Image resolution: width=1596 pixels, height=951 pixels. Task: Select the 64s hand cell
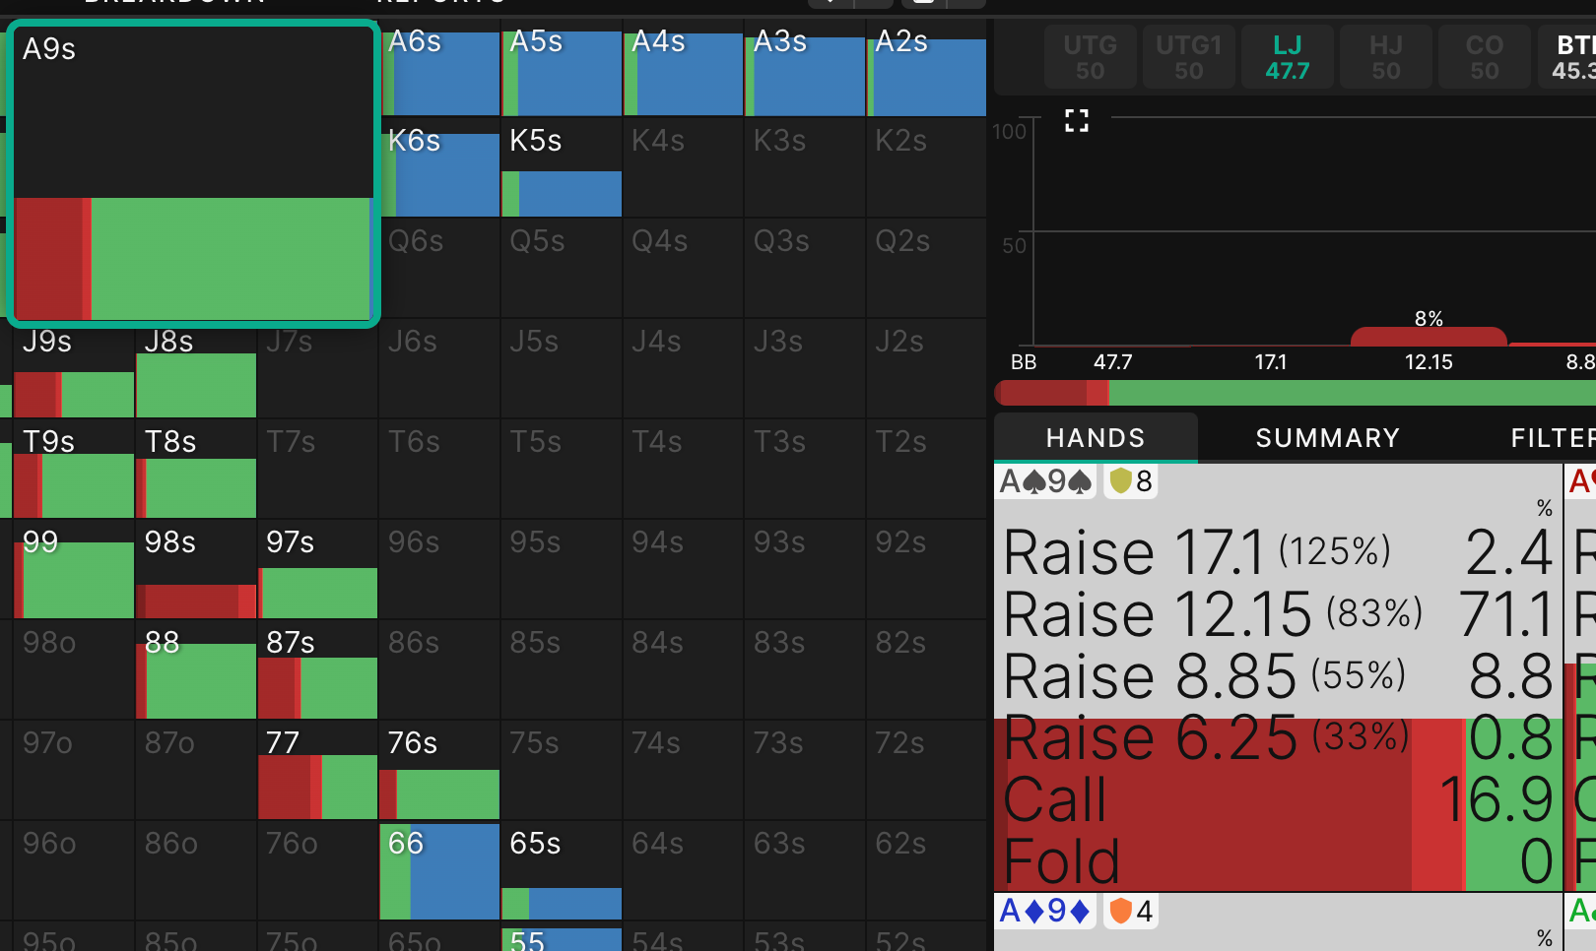click(x=684, y=871)
